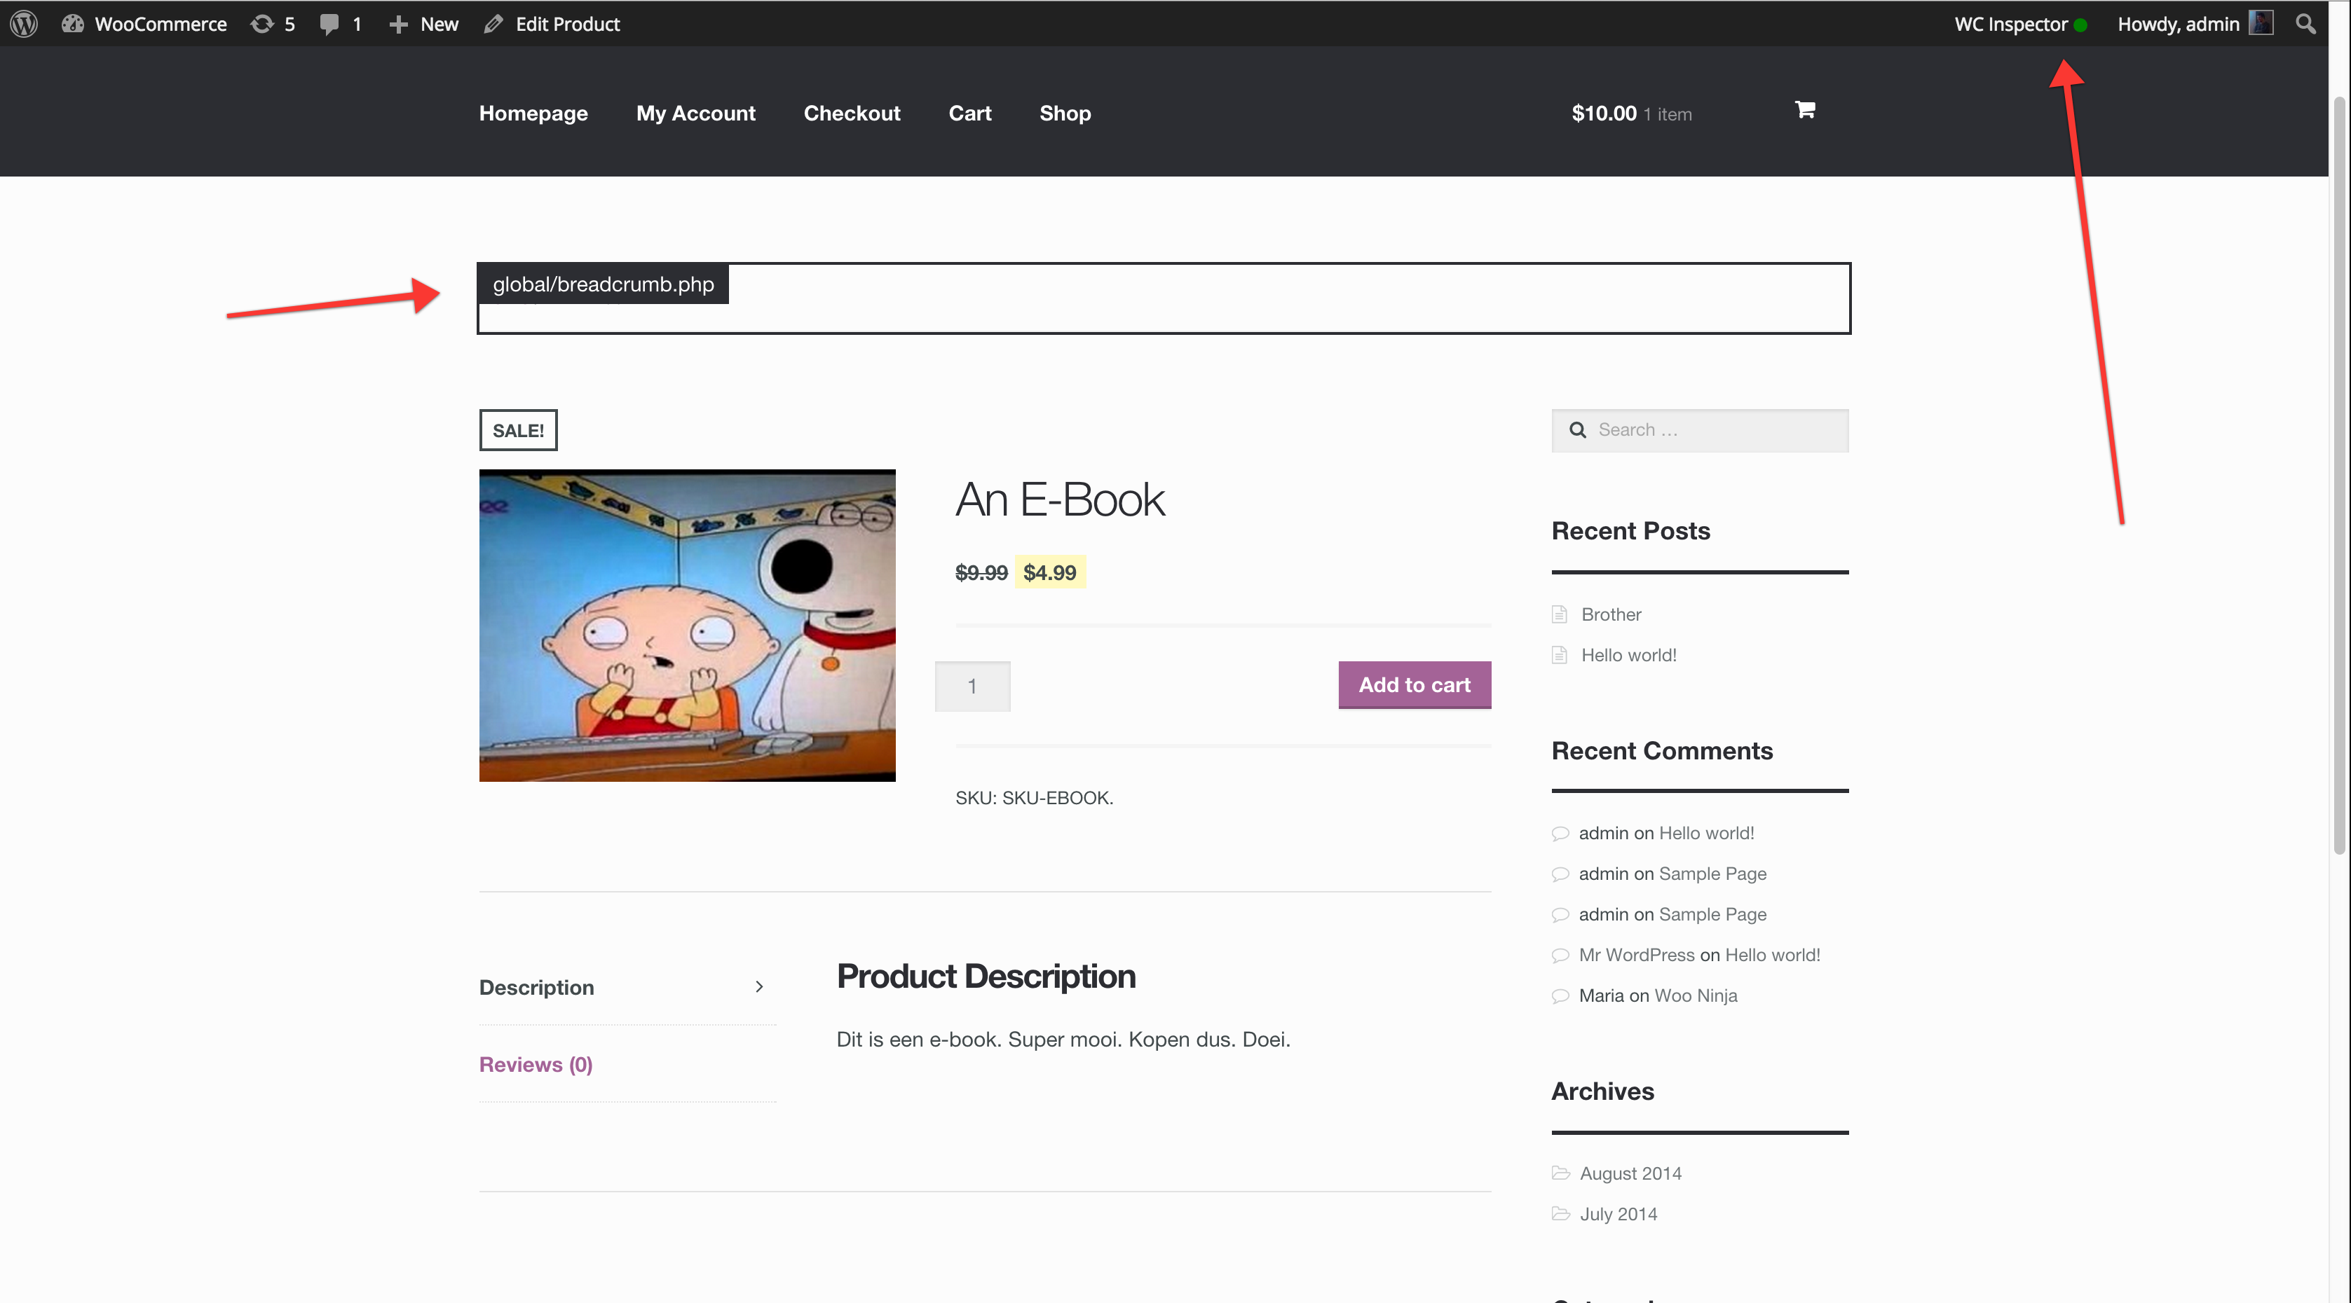Viewport: 2351px width, 1303px height.
Task: Click the shopping cart icon
Action: point(1804,110)
